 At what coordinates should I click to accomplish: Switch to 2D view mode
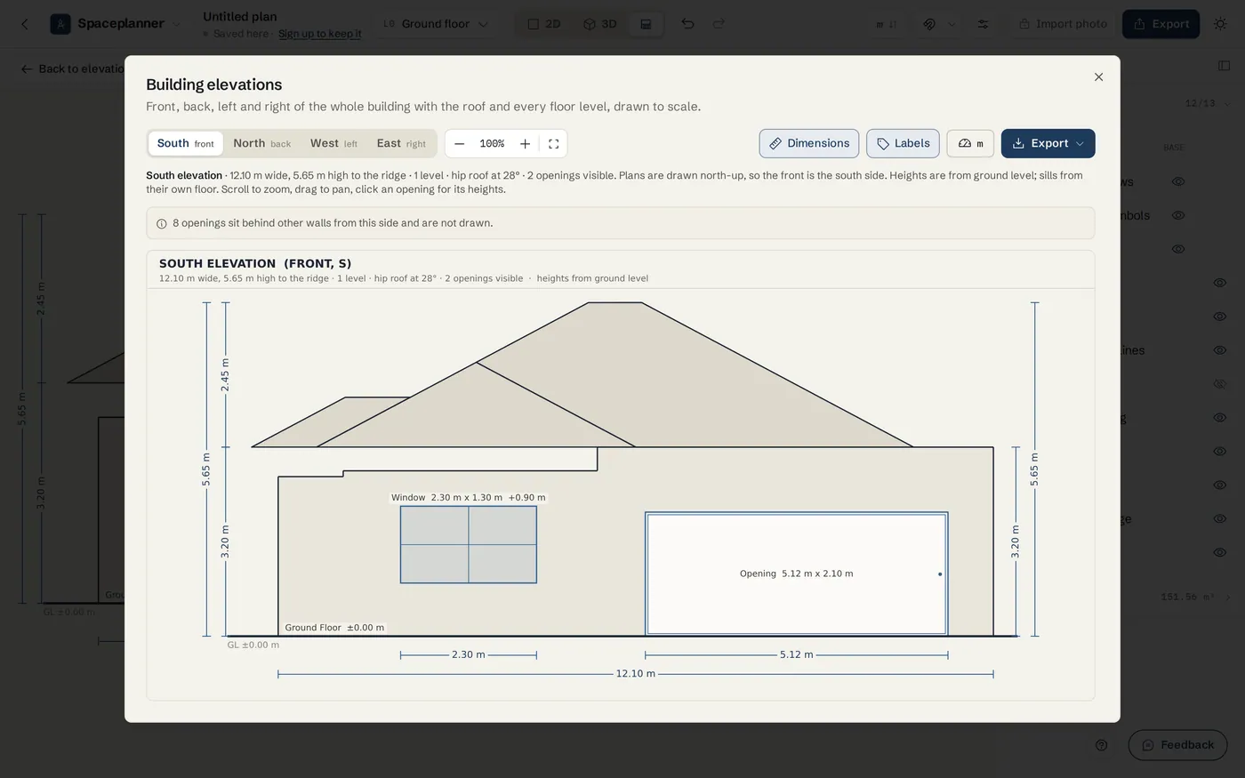point(543,24)
